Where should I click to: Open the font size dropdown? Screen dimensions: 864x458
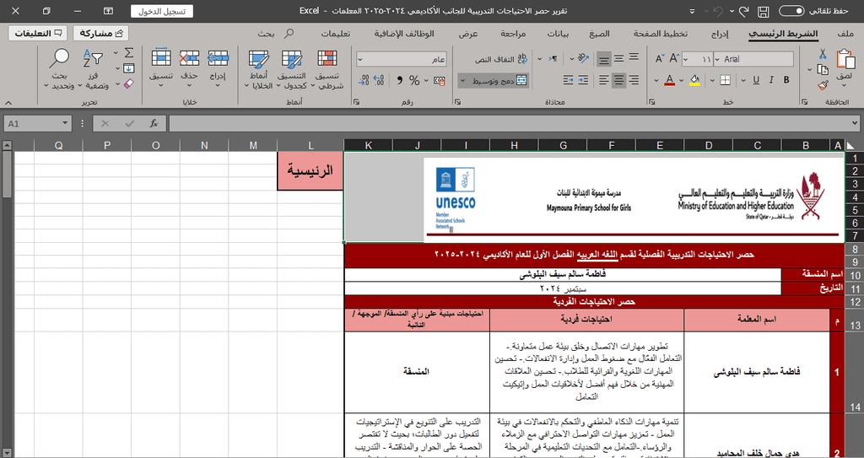(685, 59)
